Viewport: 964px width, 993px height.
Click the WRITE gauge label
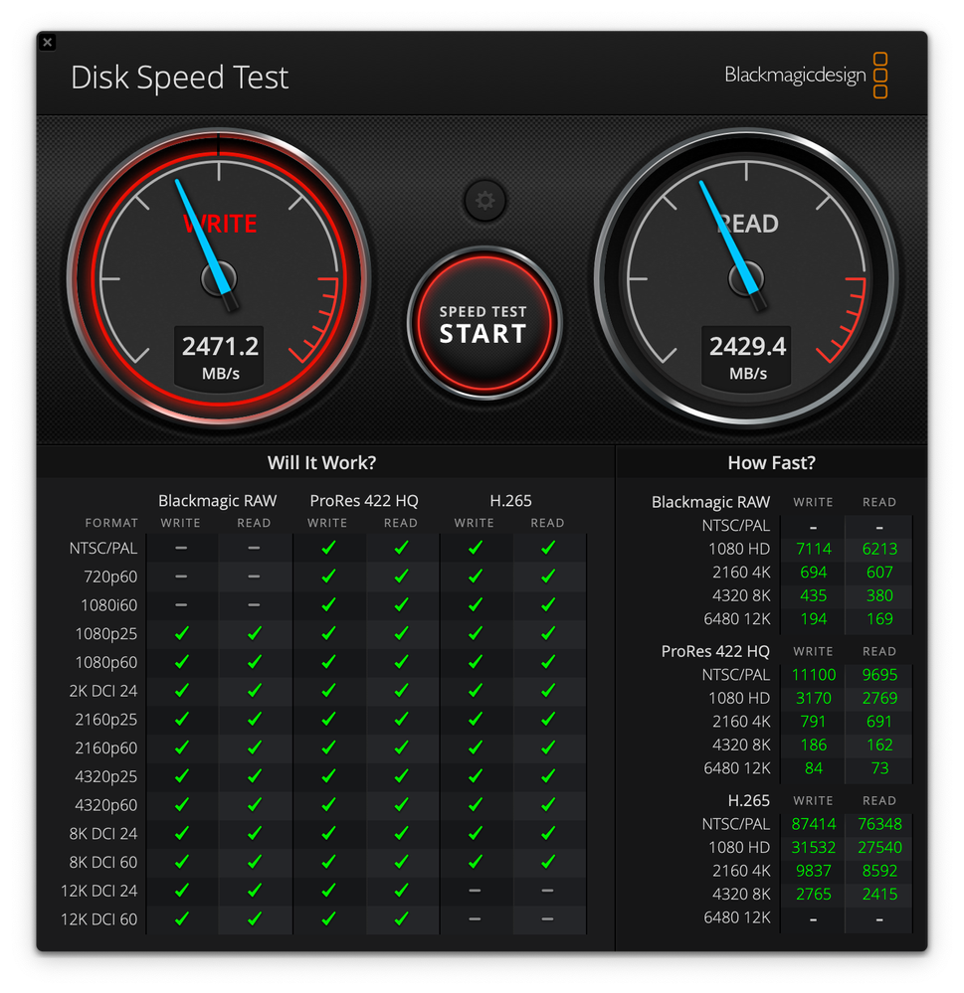(x=220, y=224)
